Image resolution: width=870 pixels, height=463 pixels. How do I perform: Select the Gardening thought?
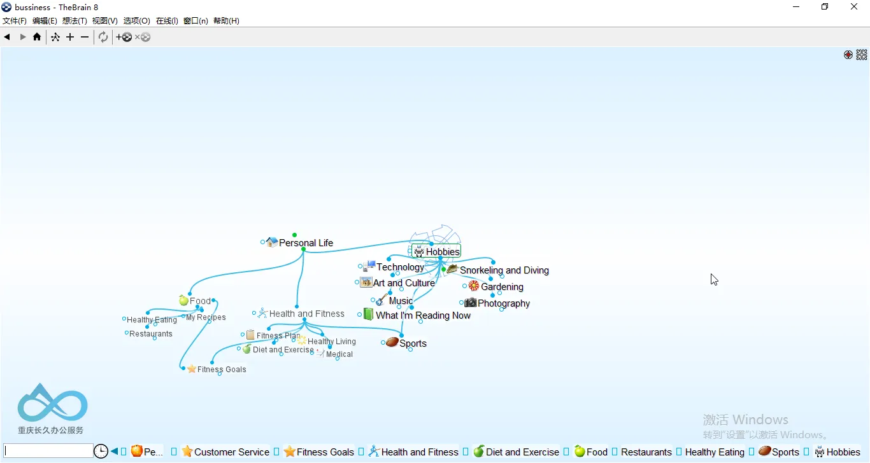(x=502, y=287)
